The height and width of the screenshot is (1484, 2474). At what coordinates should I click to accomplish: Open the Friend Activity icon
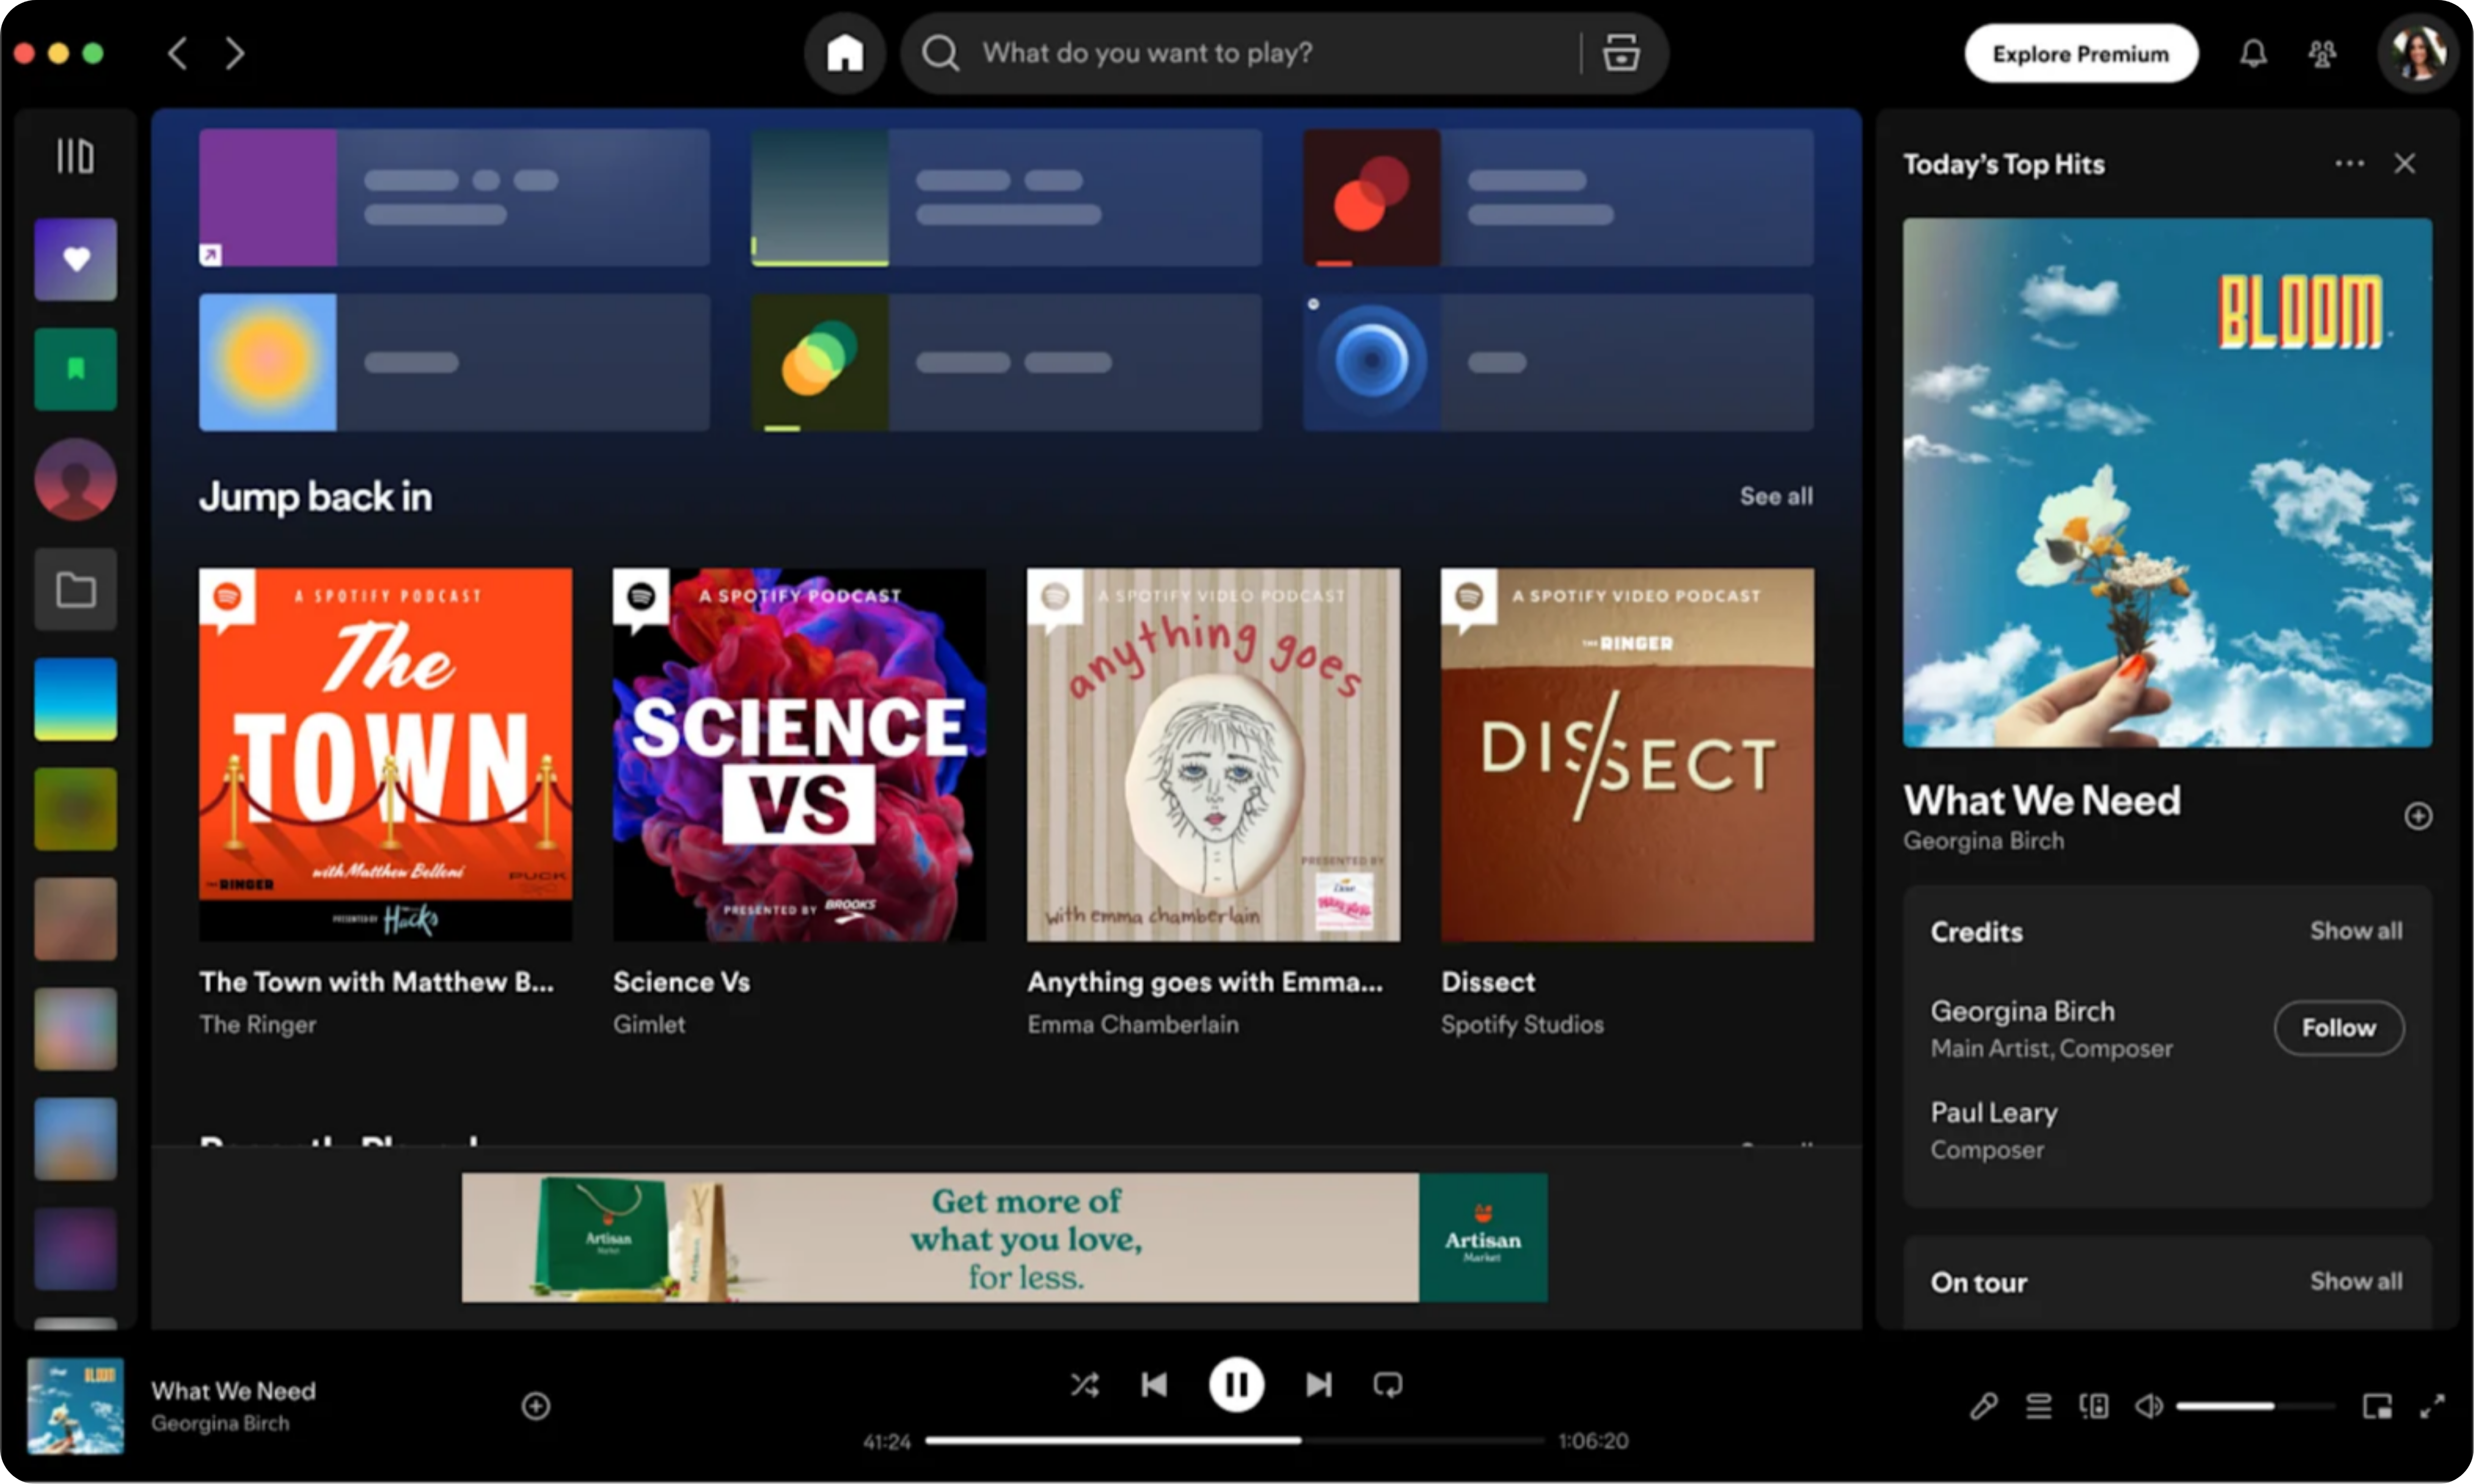pos(2322,53)
